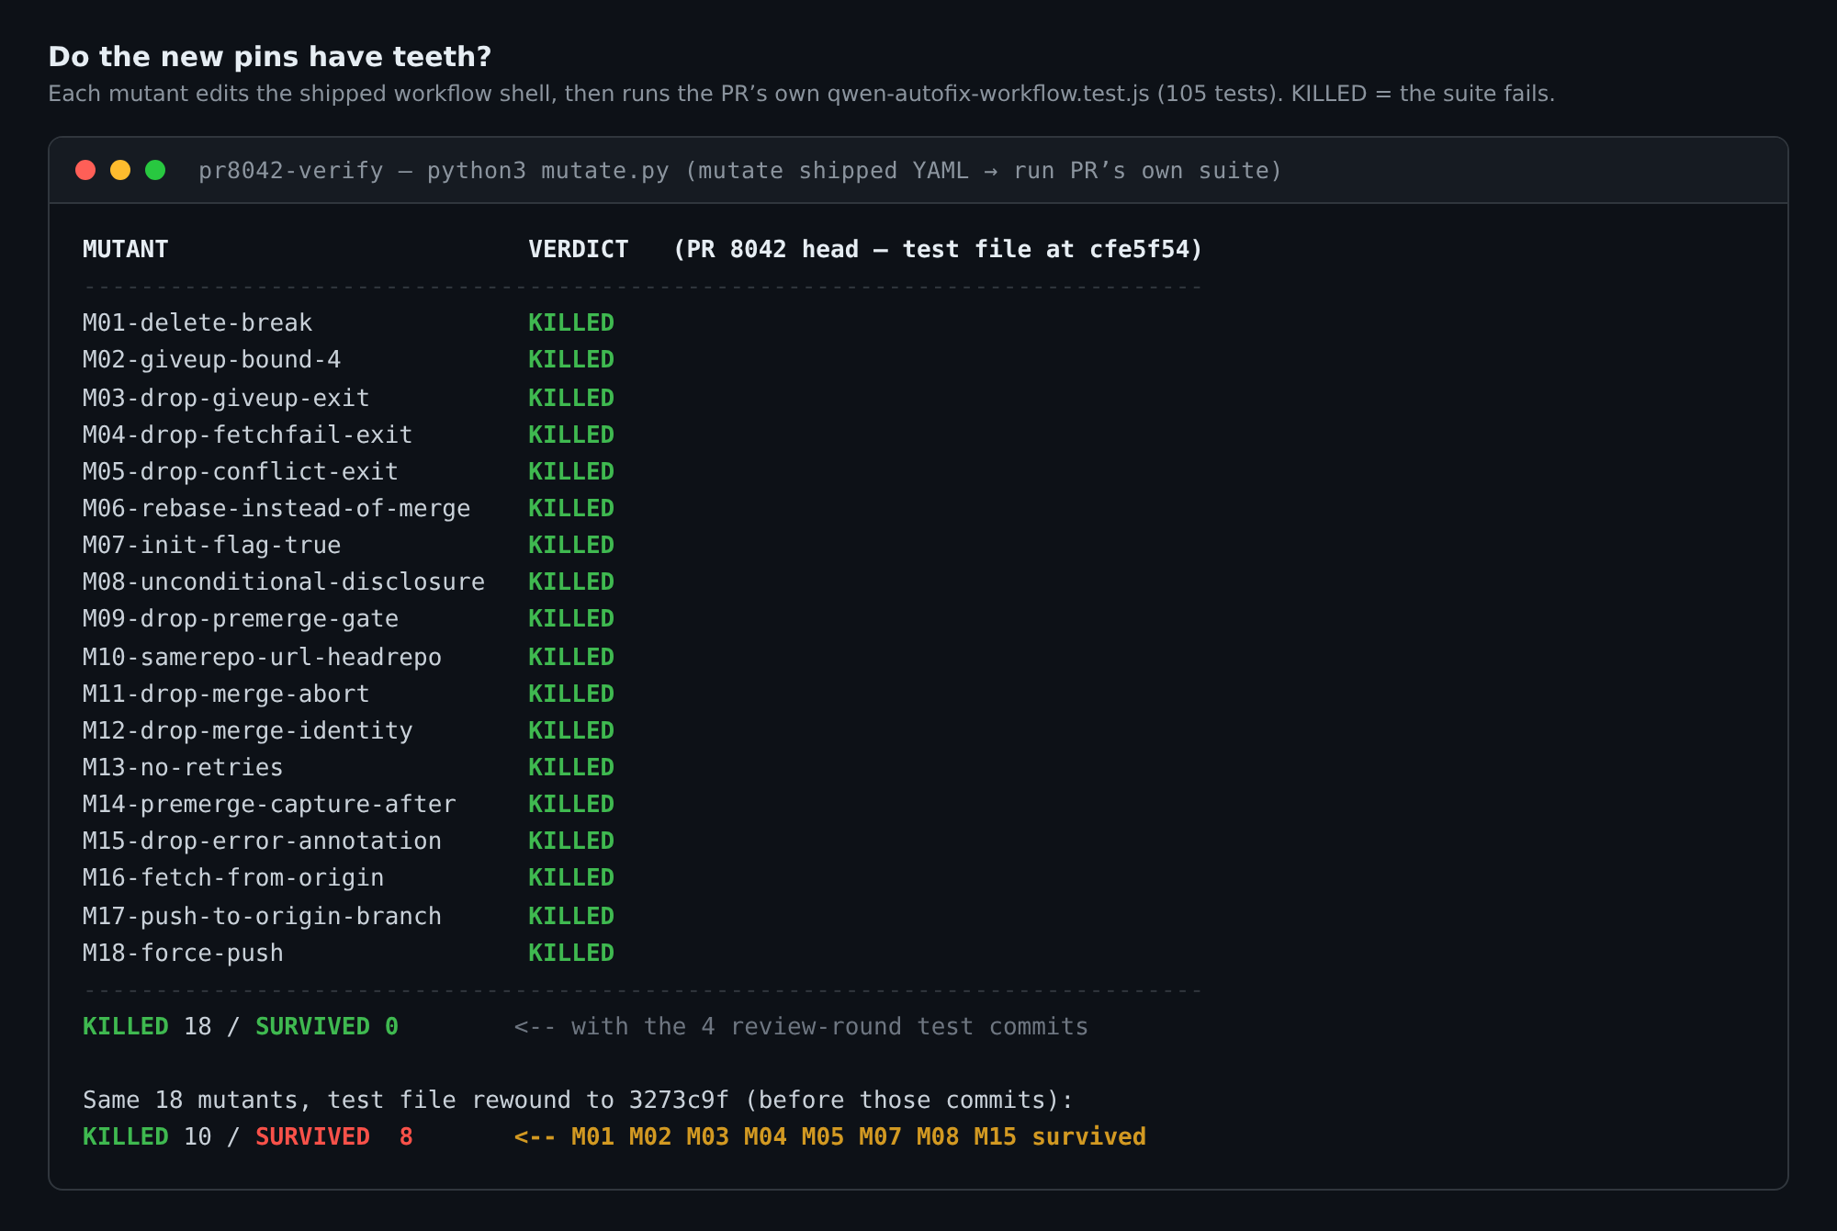
Task: Click the KILLED verdict for M10-samerepo-url-headrepo
Action: tap(571, 657)
